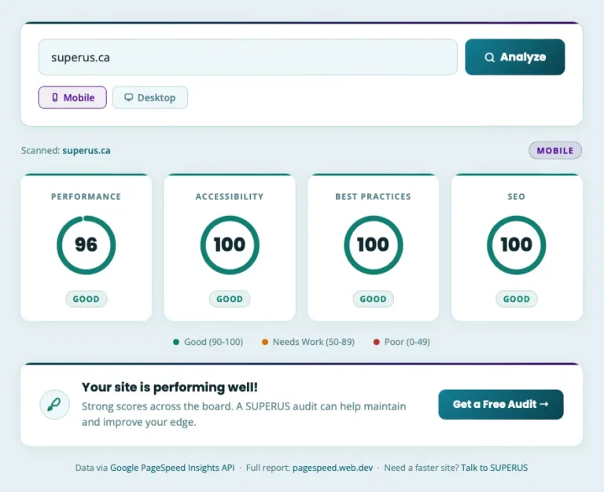Click the Strong scores across the board text

click(244, 414)
